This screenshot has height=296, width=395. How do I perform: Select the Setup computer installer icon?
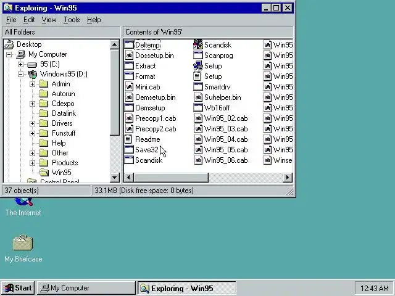point(198,66)
